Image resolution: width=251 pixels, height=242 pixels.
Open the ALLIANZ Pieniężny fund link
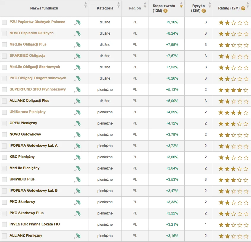click(26, 235)
